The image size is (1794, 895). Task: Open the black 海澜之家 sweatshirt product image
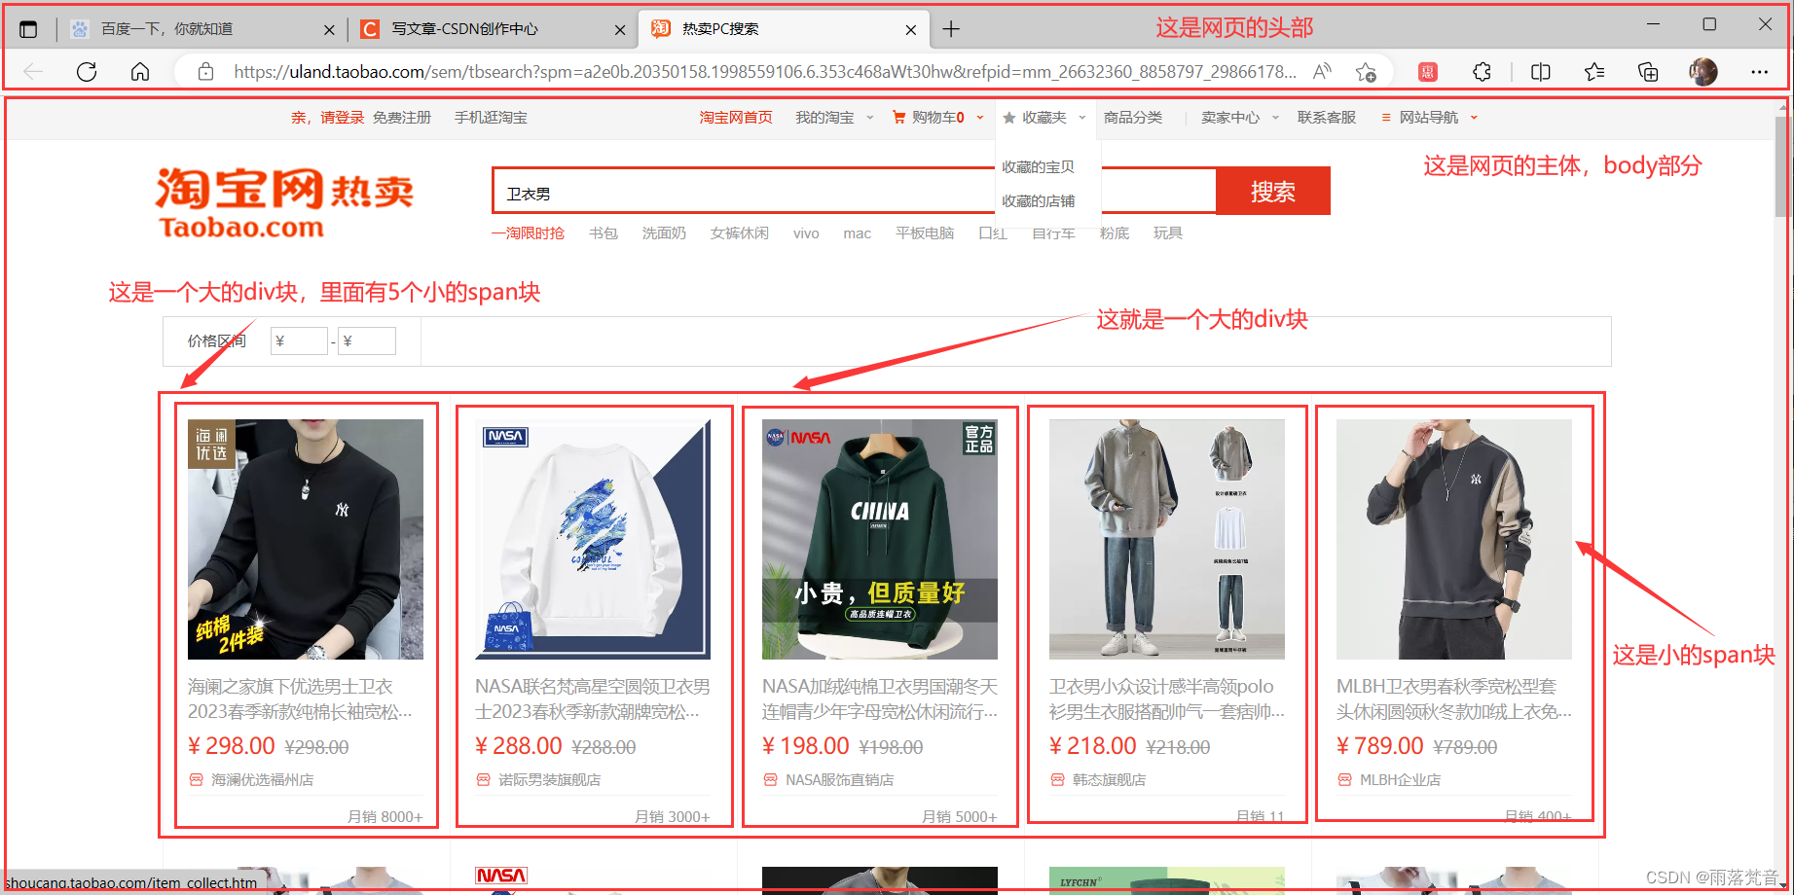click(306, 539)
